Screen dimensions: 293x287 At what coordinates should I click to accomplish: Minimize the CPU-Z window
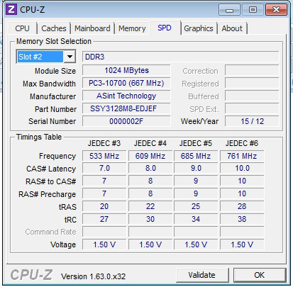(x=229, y=10)
